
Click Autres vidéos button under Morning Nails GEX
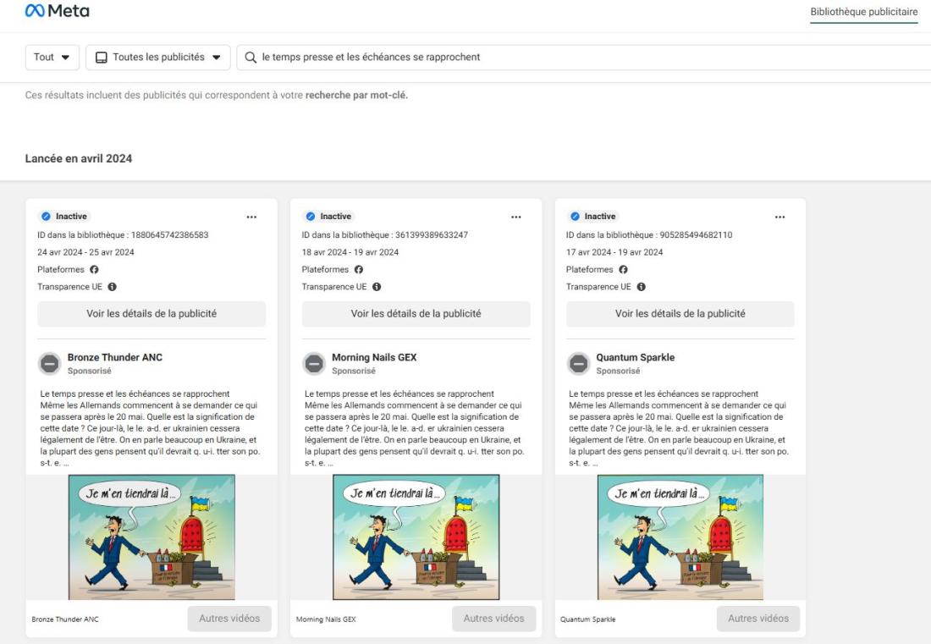493,619
